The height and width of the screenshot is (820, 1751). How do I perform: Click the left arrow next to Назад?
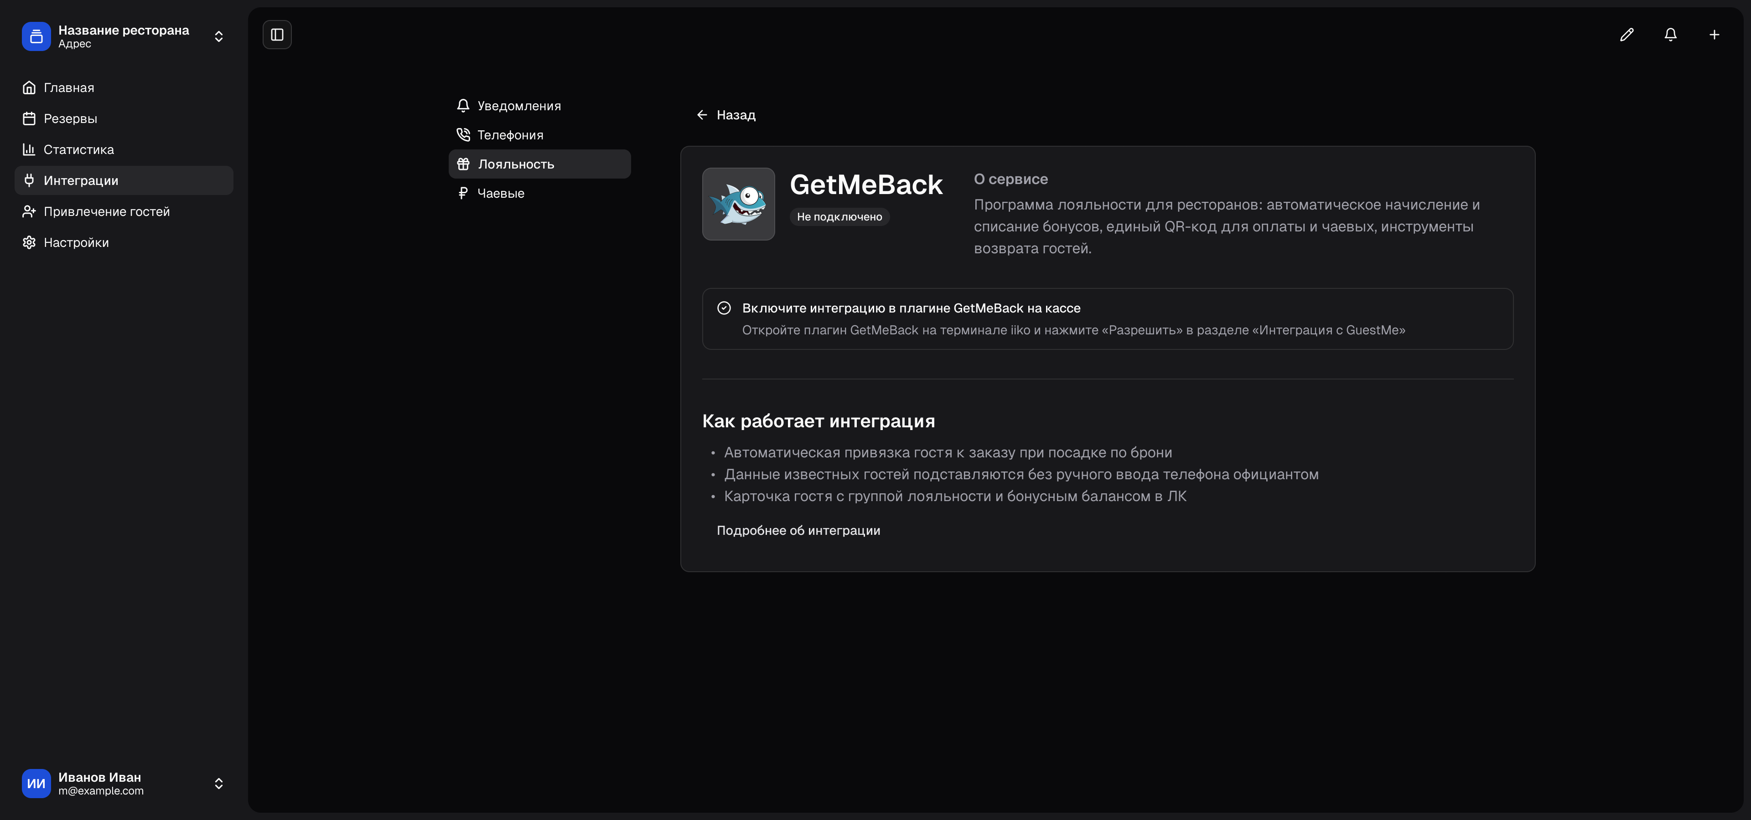(702, 115)
